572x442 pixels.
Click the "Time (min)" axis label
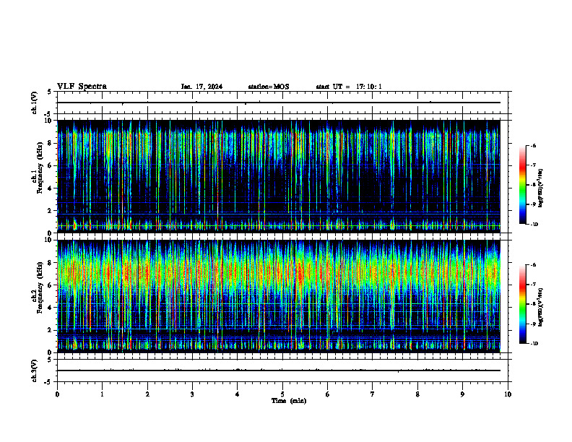pos(289,401)
